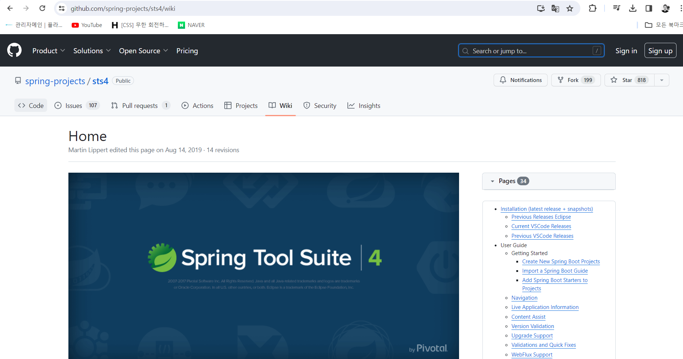Screen dimensions: 683x359
Task: Click the browser downloads icon
Action: click(x=633, y=8)
